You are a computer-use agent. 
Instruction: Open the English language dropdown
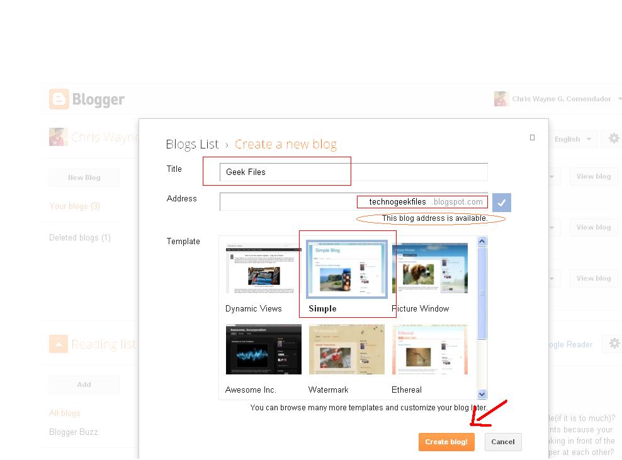573,139
